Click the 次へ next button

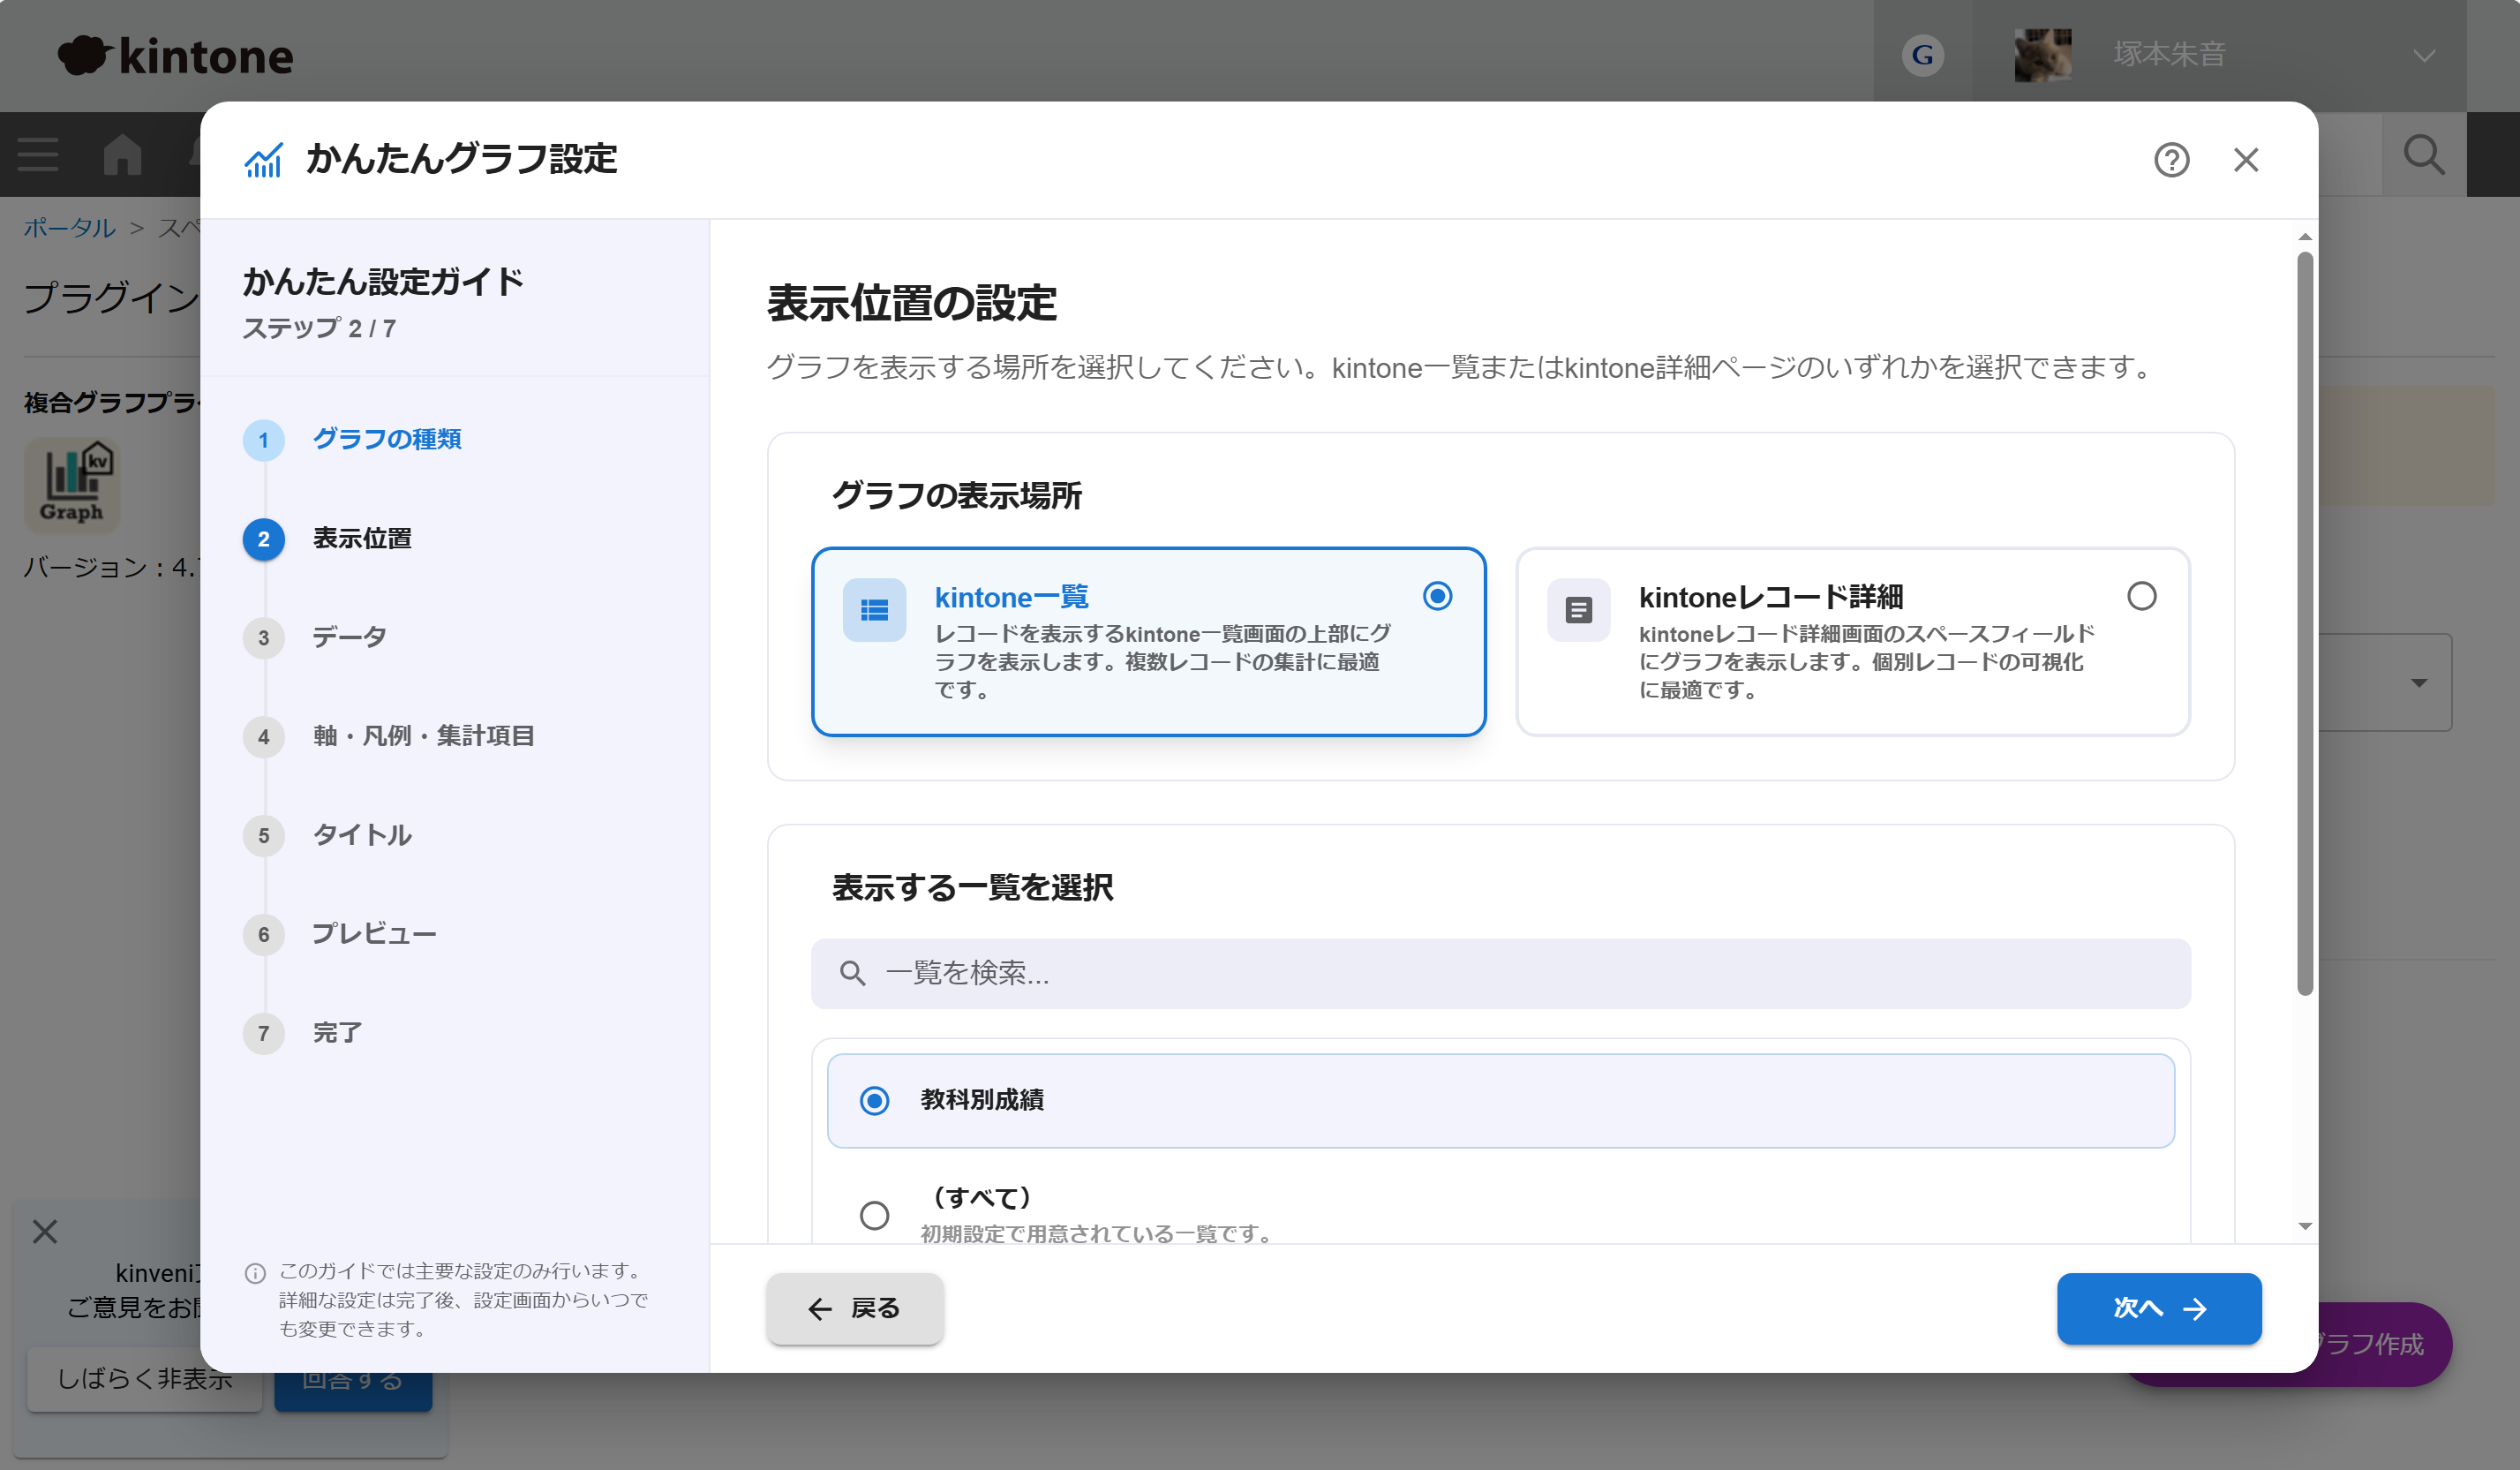click(2159, 1309)
